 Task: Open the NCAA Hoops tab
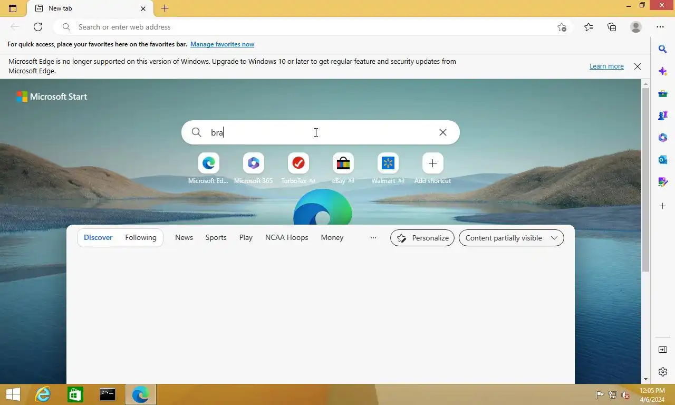point(286,237)
